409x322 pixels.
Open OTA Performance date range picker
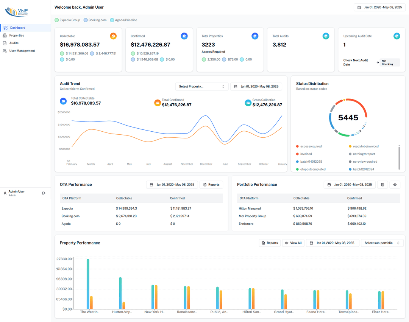172,185
